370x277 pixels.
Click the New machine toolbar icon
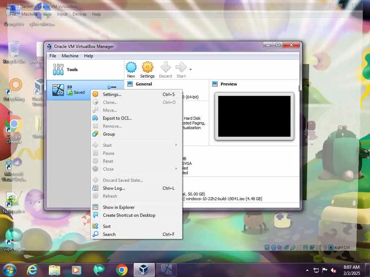[x=131, y=70]
